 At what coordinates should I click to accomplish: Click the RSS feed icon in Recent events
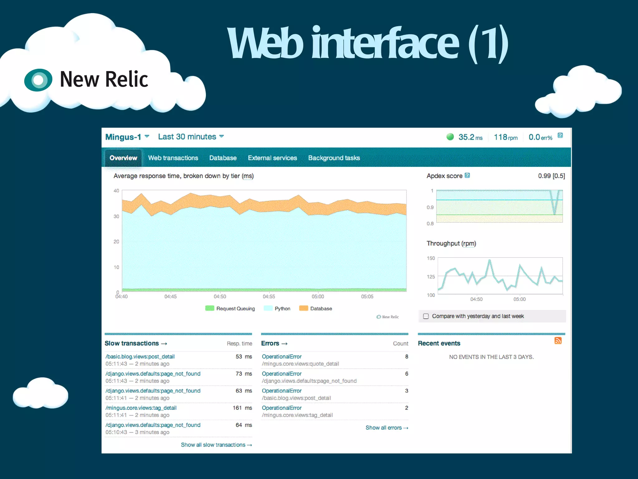click(x=558, y=341)
